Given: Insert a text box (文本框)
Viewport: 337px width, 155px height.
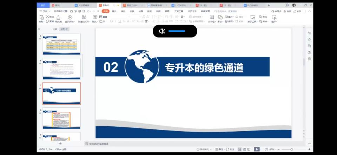Looking at the screenshot, I should (x=211, y=17).
